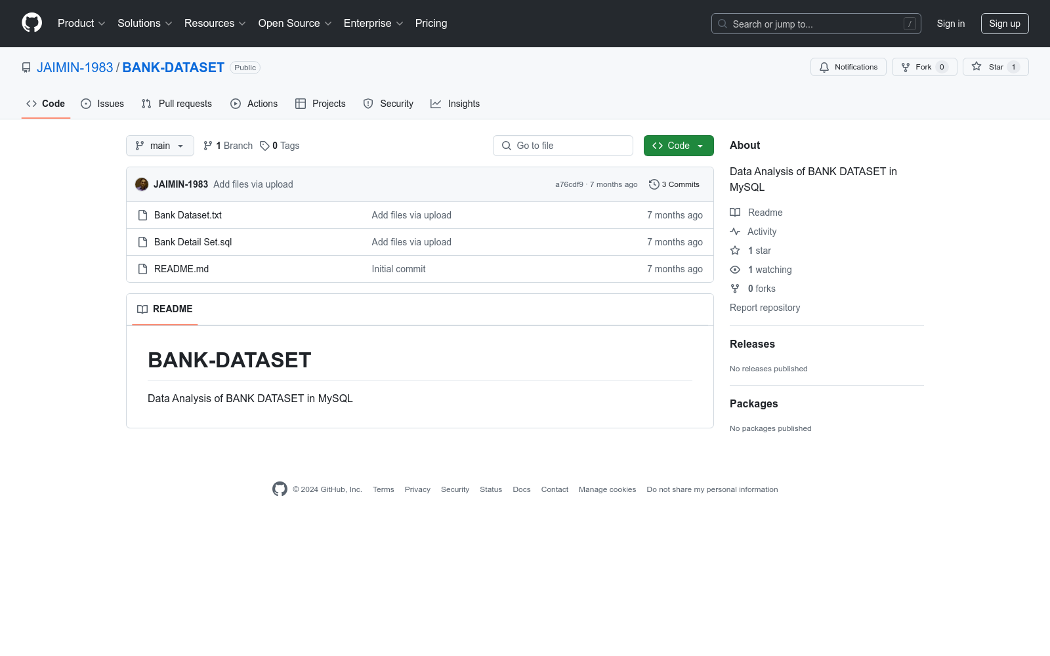Click the Notifications button
The width and height of the screenshot is (1050, 656).
click(x=849, y=67)
